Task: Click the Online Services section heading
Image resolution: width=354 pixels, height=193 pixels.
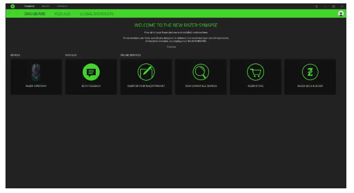Action: 131,55
